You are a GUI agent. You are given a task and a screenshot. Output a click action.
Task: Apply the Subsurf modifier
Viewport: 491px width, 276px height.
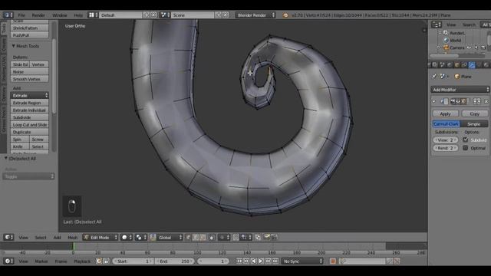[445, 113]
